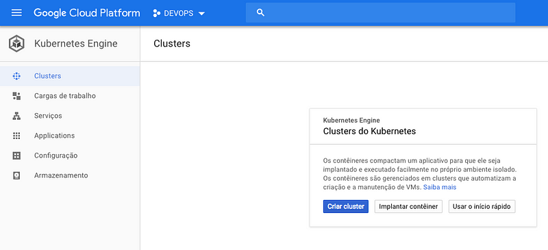
Task: Click the Kubernetes Engine hexagon logo
Action: [x=16, y=44]
